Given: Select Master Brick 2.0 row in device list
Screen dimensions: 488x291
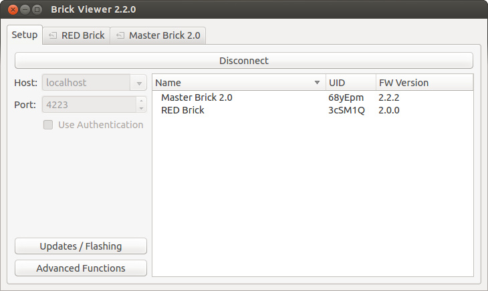Looking at the screenshot, I should [x=312, y=97].
